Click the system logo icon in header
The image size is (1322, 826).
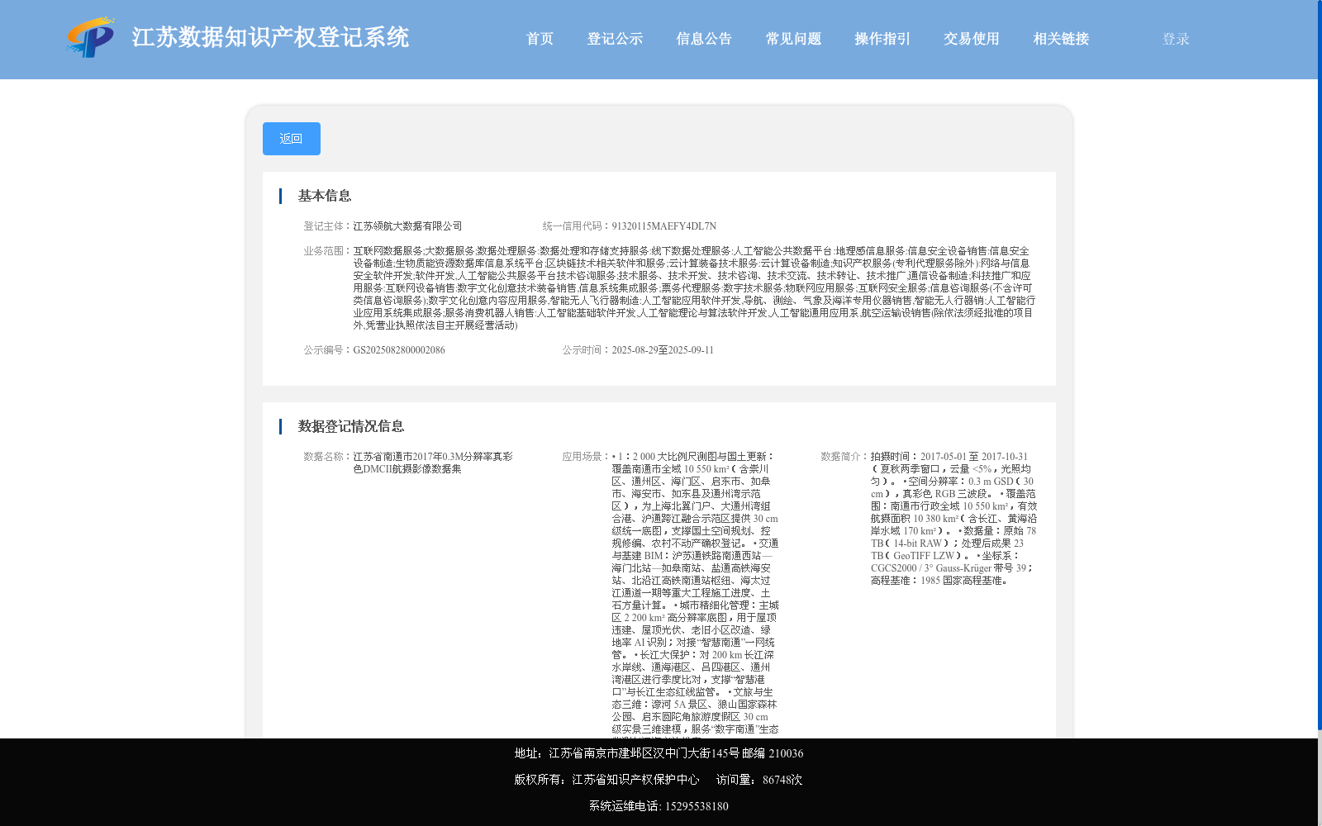(91, 38)
